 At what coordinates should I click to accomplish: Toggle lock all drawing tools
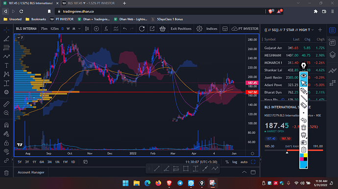tap(6, 143)
